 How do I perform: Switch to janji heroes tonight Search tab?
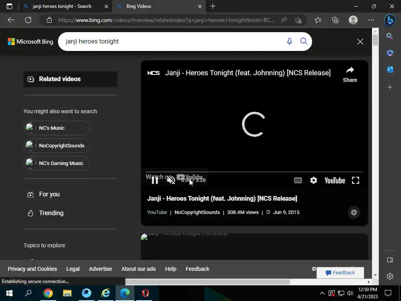click(x=62, y=6)
